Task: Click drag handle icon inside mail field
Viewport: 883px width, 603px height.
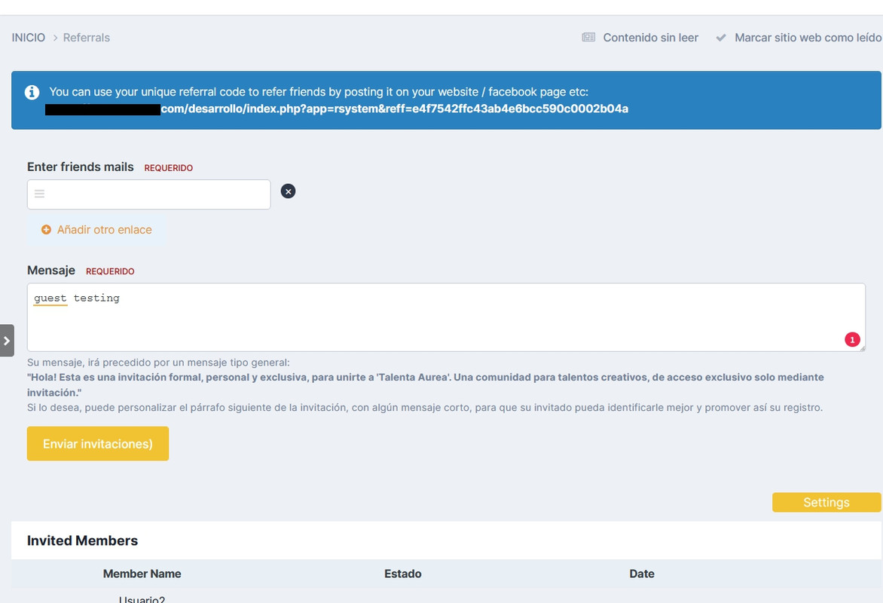Action: click(x=39, y=194)
